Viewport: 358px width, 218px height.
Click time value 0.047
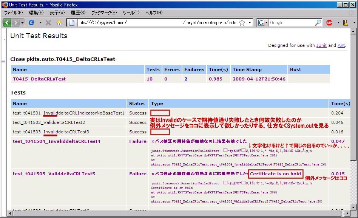point(338,141)
